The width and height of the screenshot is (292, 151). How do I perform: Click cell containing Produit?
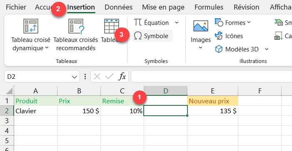click(x=35, y=101)
